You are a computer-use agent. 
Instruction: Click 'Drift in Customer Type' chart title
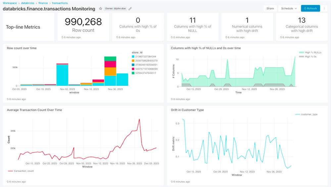(187, 110)
